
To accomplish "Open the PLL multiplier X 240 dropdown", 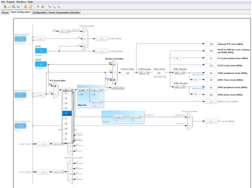I will tap(84, 90).
